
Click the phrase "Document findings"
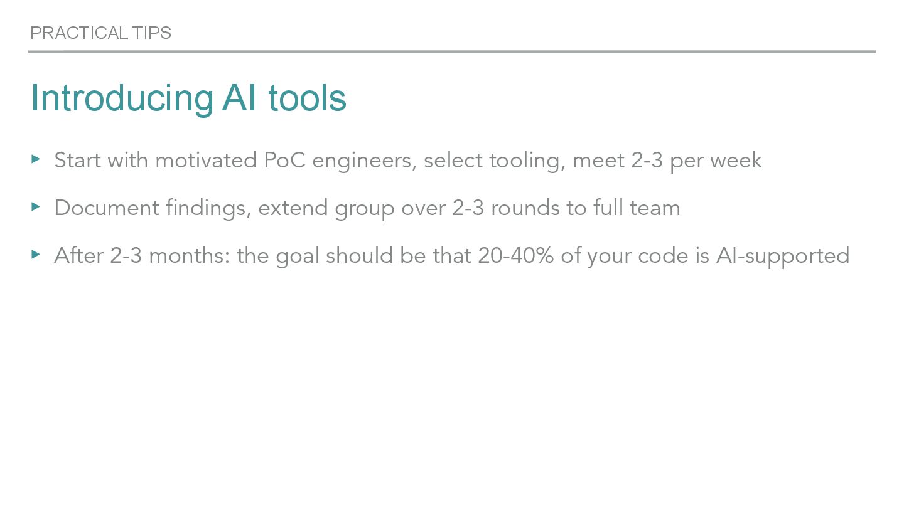click(x=151, y=208)
